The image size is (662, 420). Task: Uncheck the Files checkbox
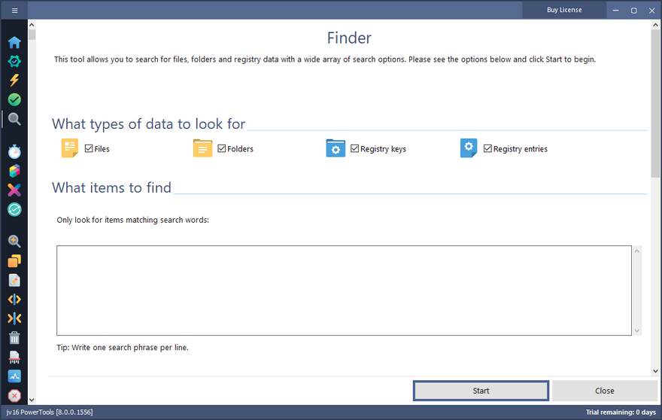pyautogui.click(x=89, y=149)
